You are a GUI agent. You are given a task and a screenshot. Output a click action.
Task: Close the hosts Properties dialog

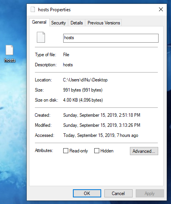tap(161, 9)
